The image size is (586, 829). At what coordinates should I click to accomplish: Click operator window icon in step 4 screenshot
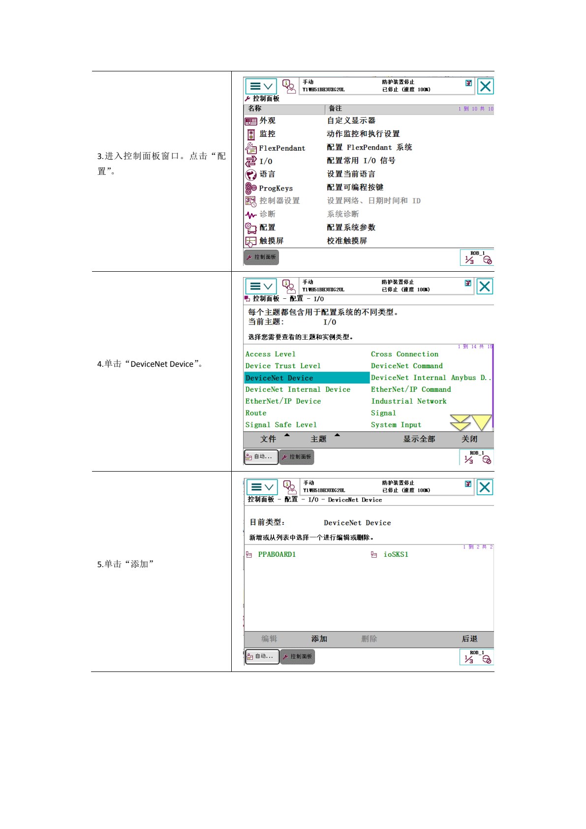click(x=289, y=287)
